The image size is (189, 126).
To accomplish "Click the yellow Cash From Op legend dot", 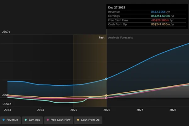I will [78, 120].
